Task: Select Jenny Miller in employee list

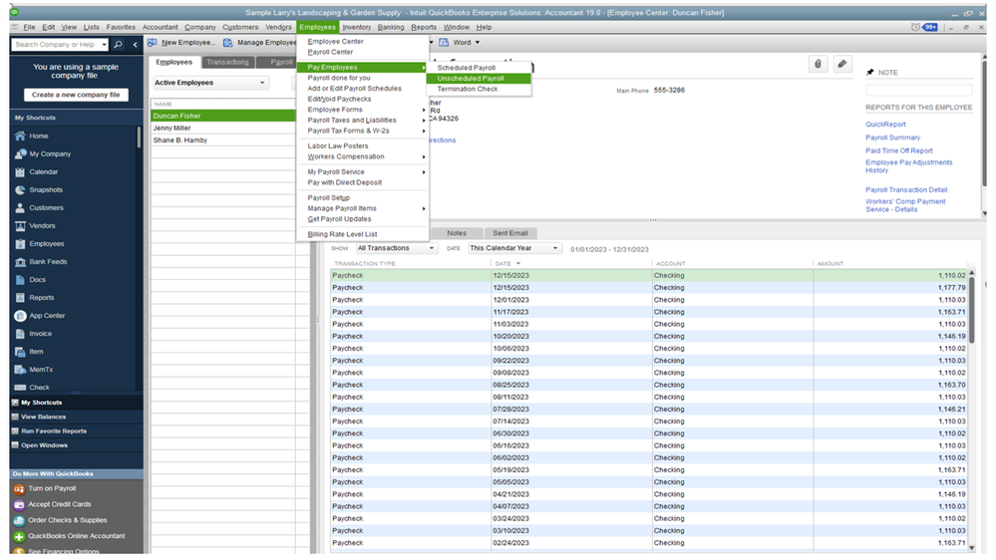Action: pos(172,128)
